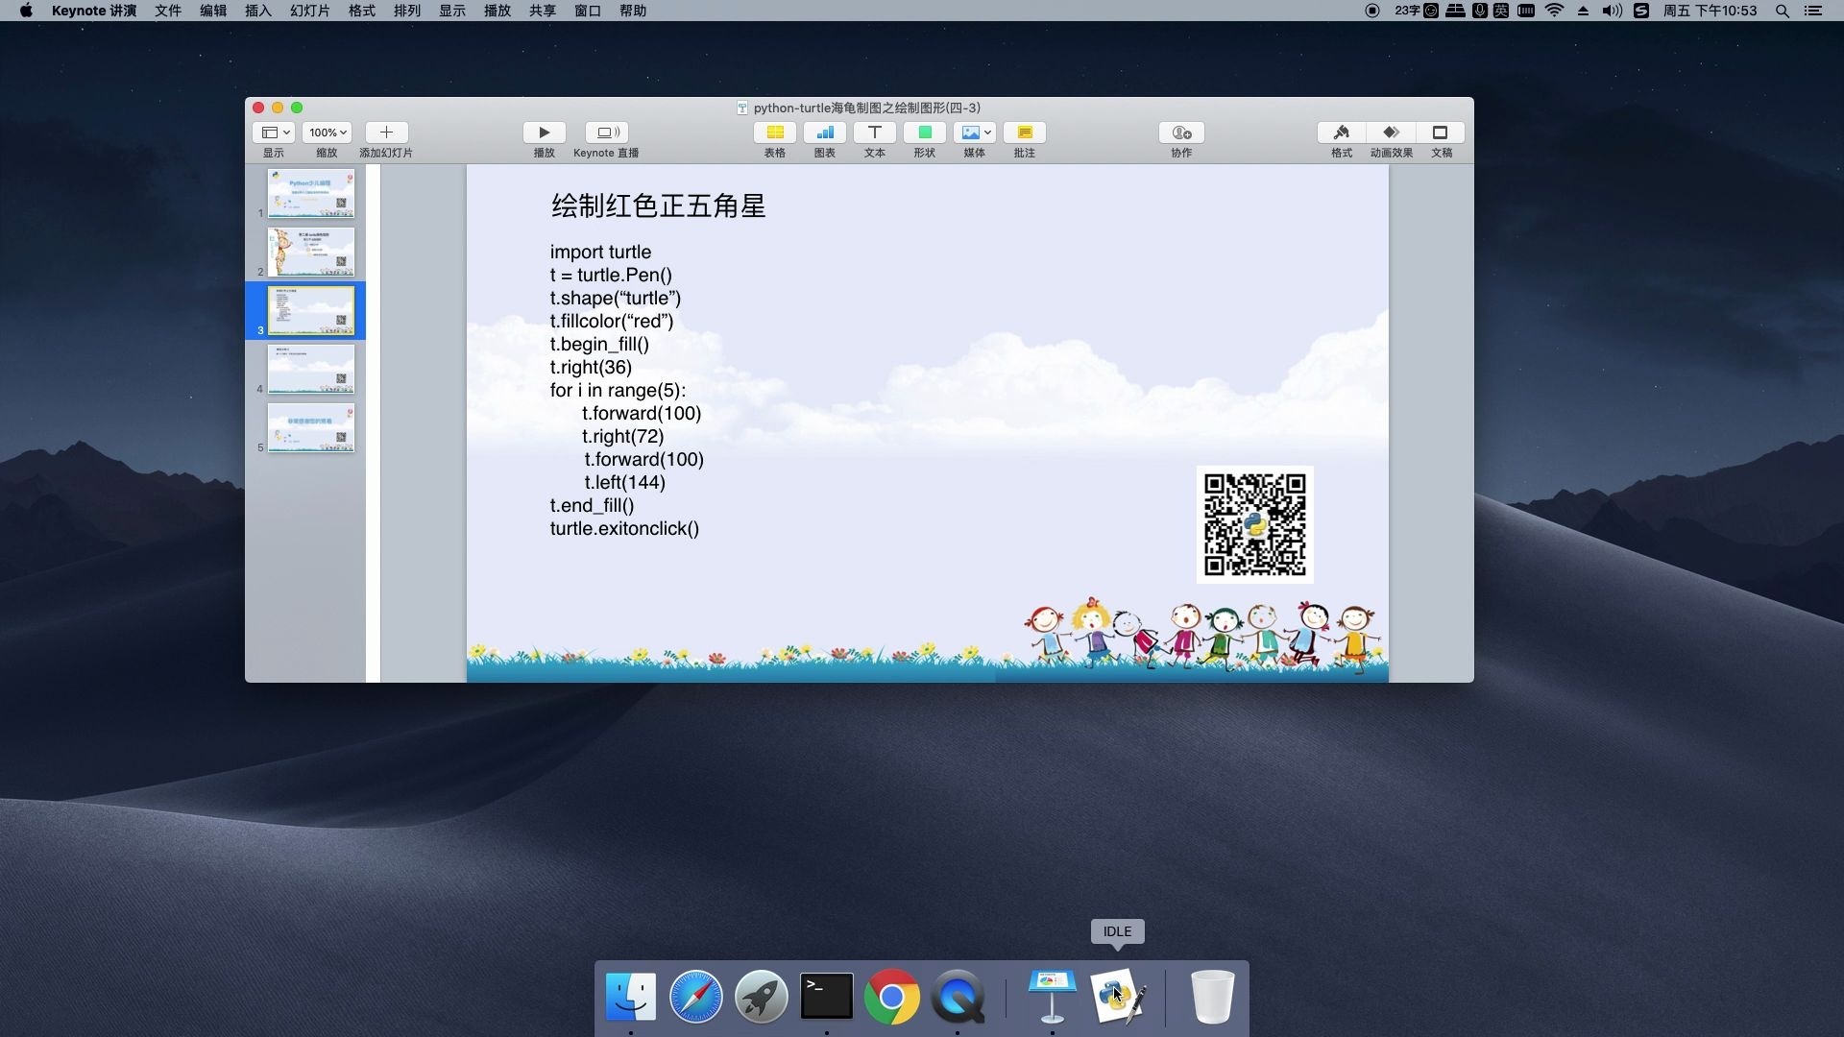The height and width of the screenshot is (1037, 1844).
Task: Open the 插入 menu
Action: [x=258, y=11]
